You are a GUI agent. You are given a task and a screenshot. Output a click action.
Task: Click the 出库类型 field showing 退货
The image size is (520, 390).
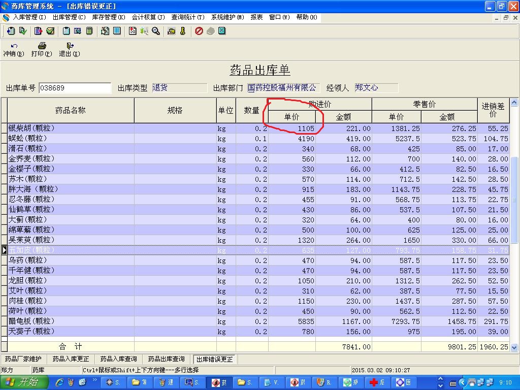tap(179, 87)
